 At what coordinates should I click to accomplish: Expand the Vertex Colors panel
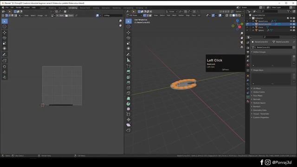pyautogui.click(x=259, y=92)
